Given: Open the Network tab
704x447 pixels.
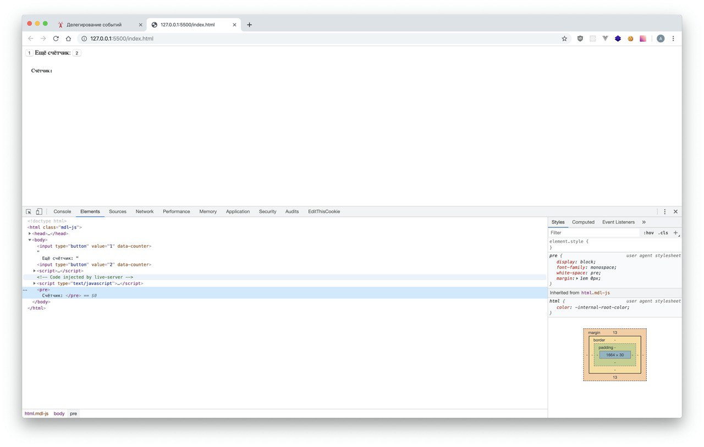Looking at the screenshot, I should 145,211.
